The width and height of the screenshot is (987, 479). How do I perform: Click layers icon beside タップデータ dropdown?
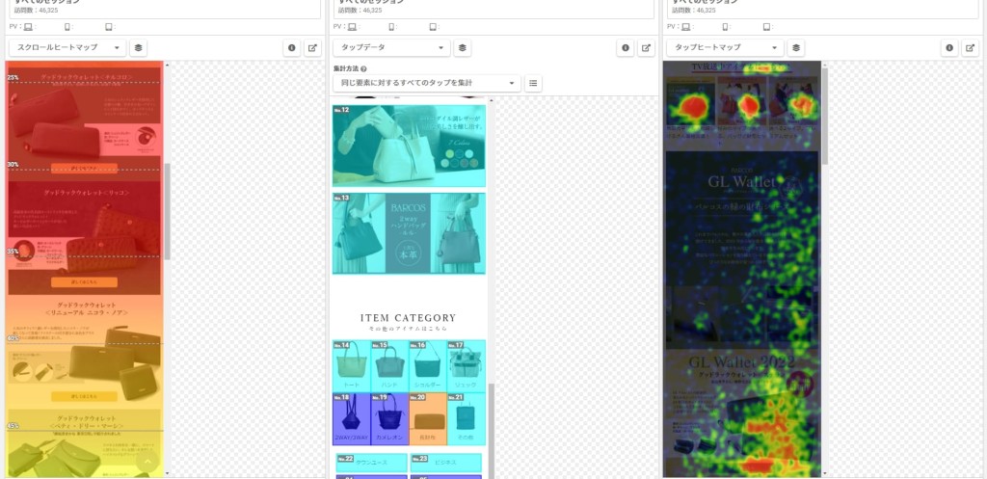[x=462, y=48]
